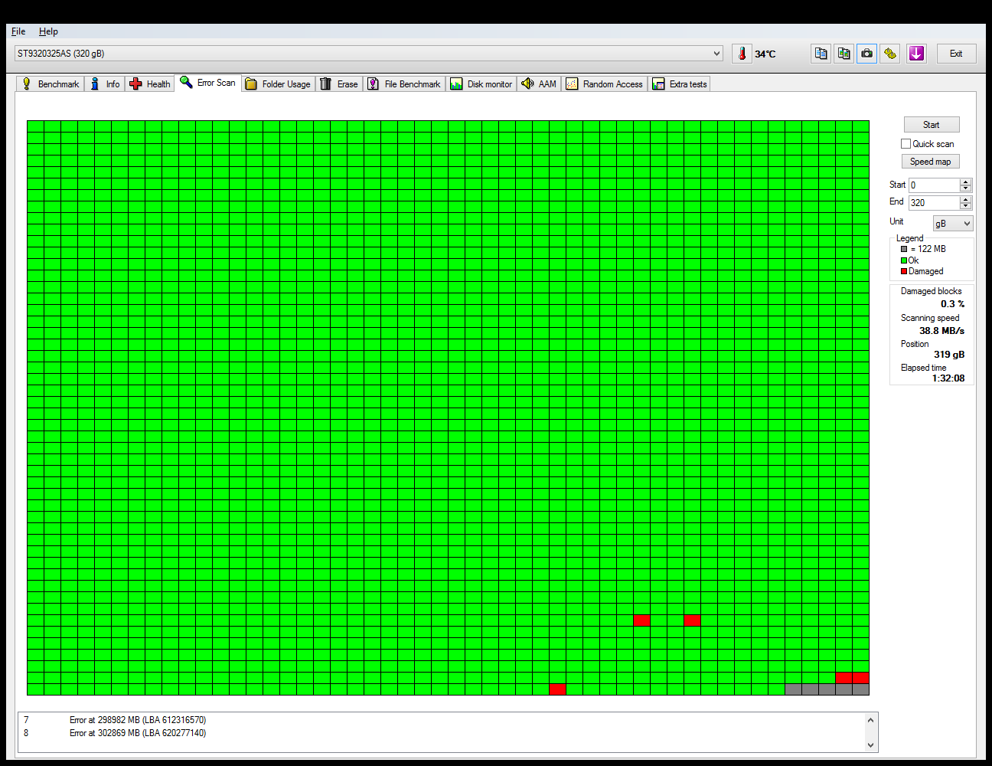Switch to the Folder Usage tab label
Screen dimensions: 992x766
286,84
